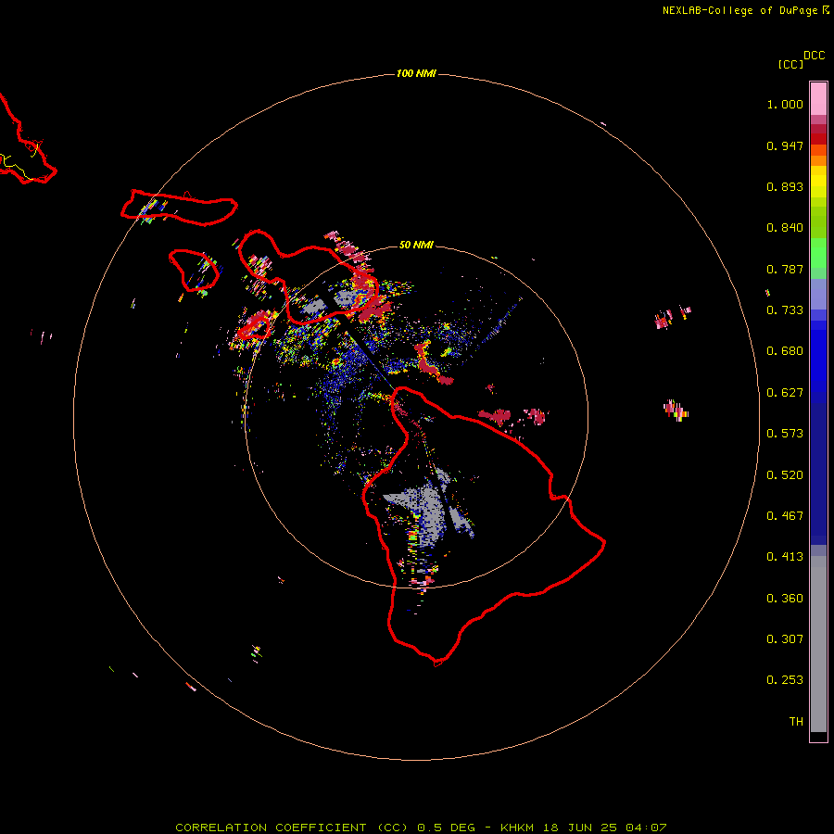Click the Molokai island outline
The image size is (834, 834).
(x=179, y=208)
